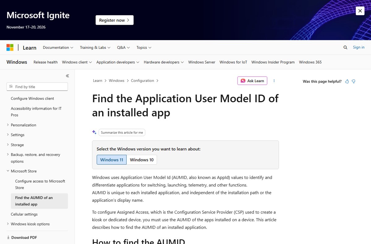This screenshot has height=244, width=371.
Task: Open Cellular settings in sidebar
Action: coord(24,214)
